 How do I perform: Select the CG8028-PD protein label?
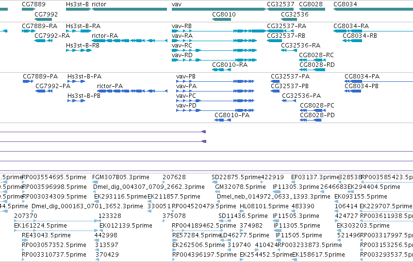317,115
